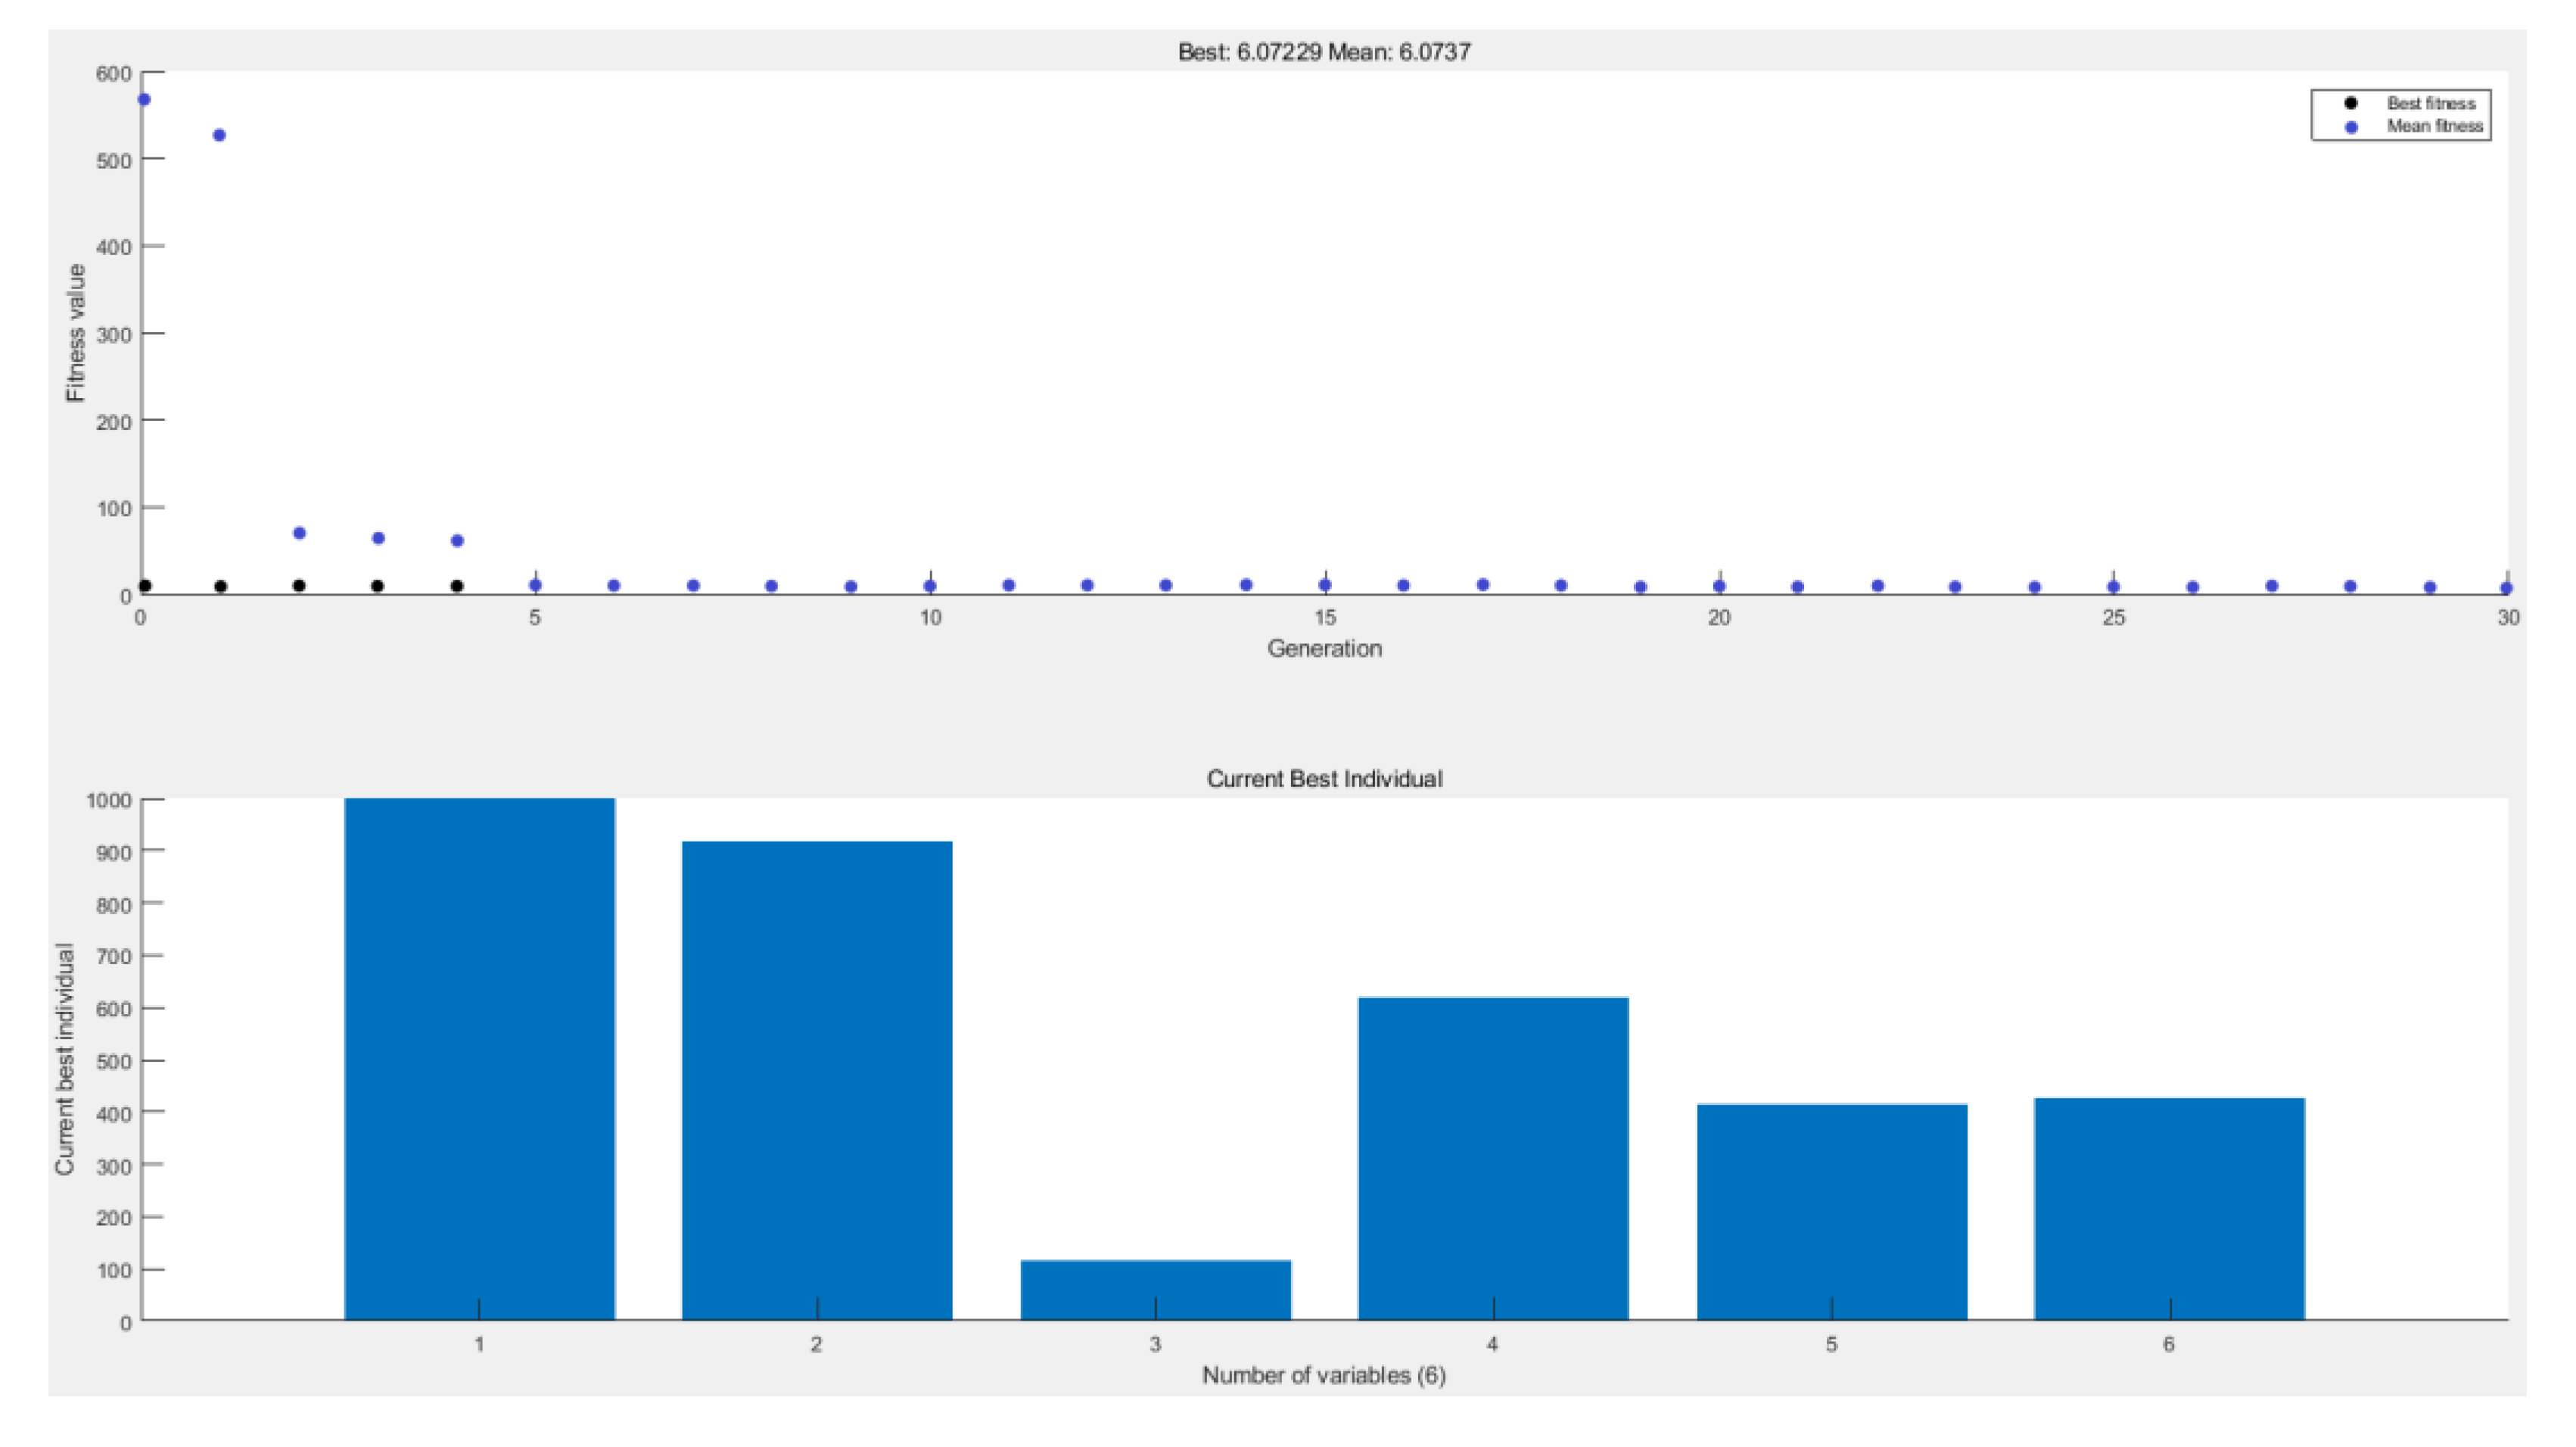Screen dimensions: 2576x1447
Task: Click the bar for variable 5
Action: (1831, 1212)
